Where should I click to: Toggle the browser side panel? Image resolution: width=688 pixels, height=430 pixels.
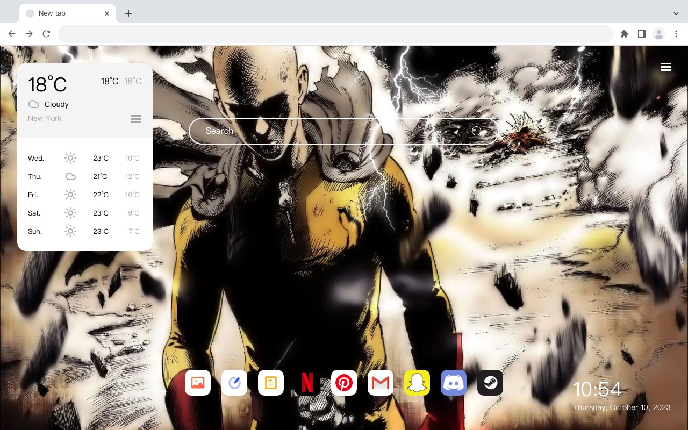coord(641,34)
